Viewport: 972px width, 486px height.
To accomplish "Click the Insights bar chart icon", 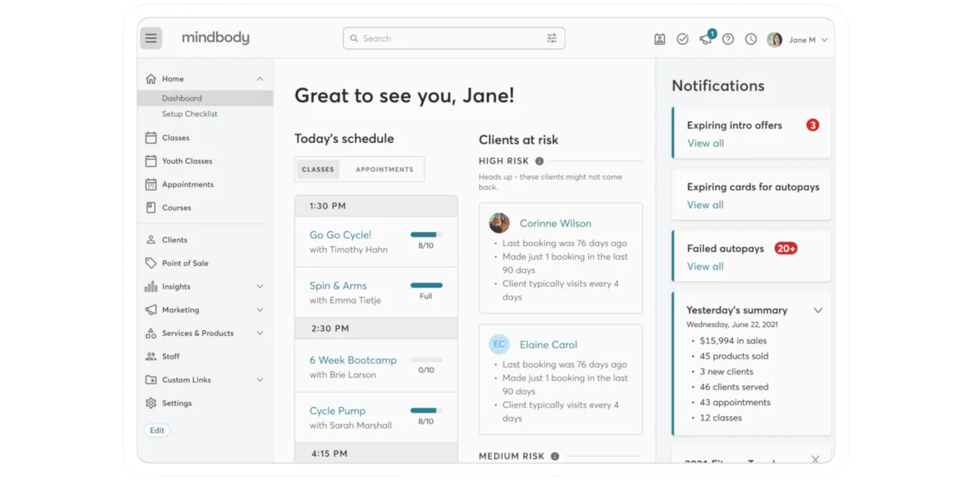I will (x=151, y=286).
